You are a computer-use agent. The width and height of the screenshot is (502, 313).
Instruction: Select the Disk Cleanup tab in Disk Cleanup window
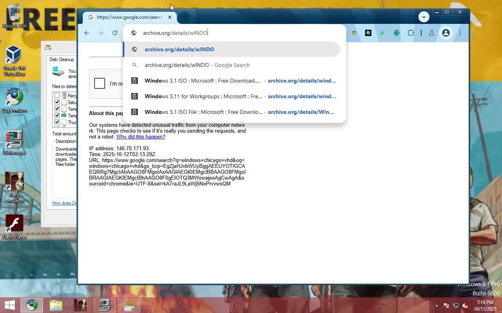click(62, 59)
